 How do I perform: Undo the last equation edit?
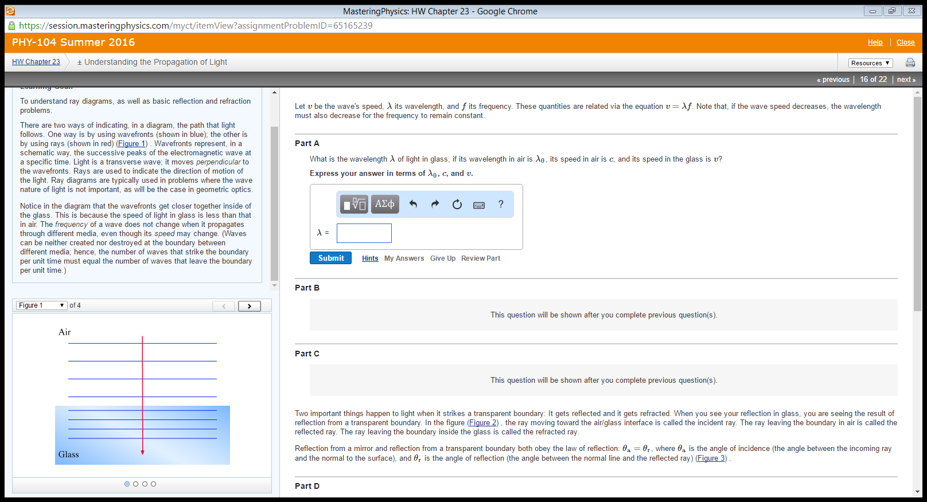click(x=413, y=204)
